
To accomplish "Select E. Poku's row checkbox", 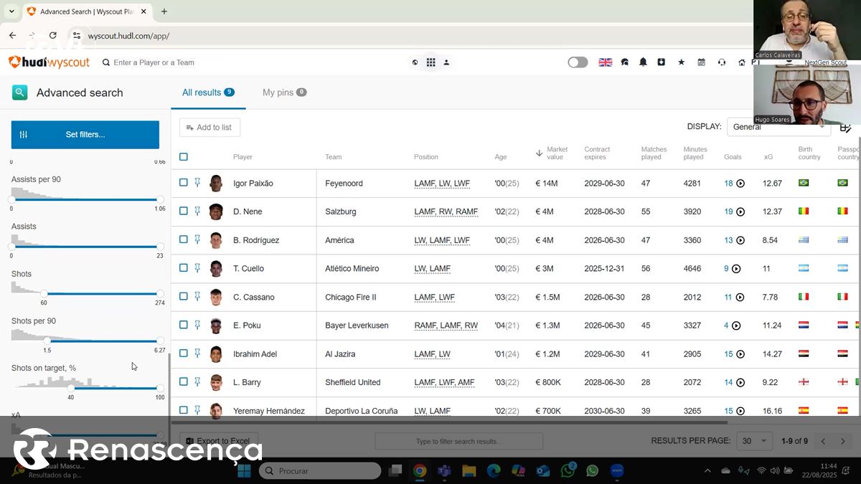I will point(184,324).
